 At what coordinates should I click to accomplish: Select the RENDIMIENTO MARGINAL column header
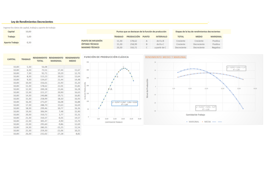56,59
